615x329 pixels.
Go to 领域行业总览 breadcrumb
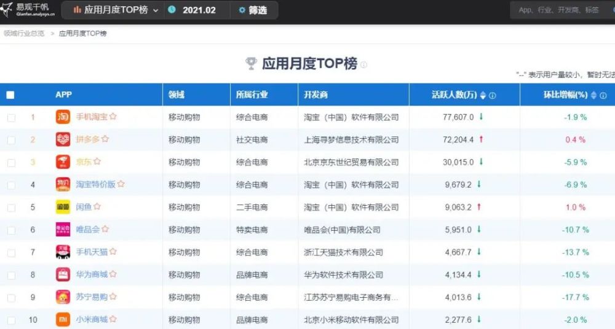[x=24, y=33]
